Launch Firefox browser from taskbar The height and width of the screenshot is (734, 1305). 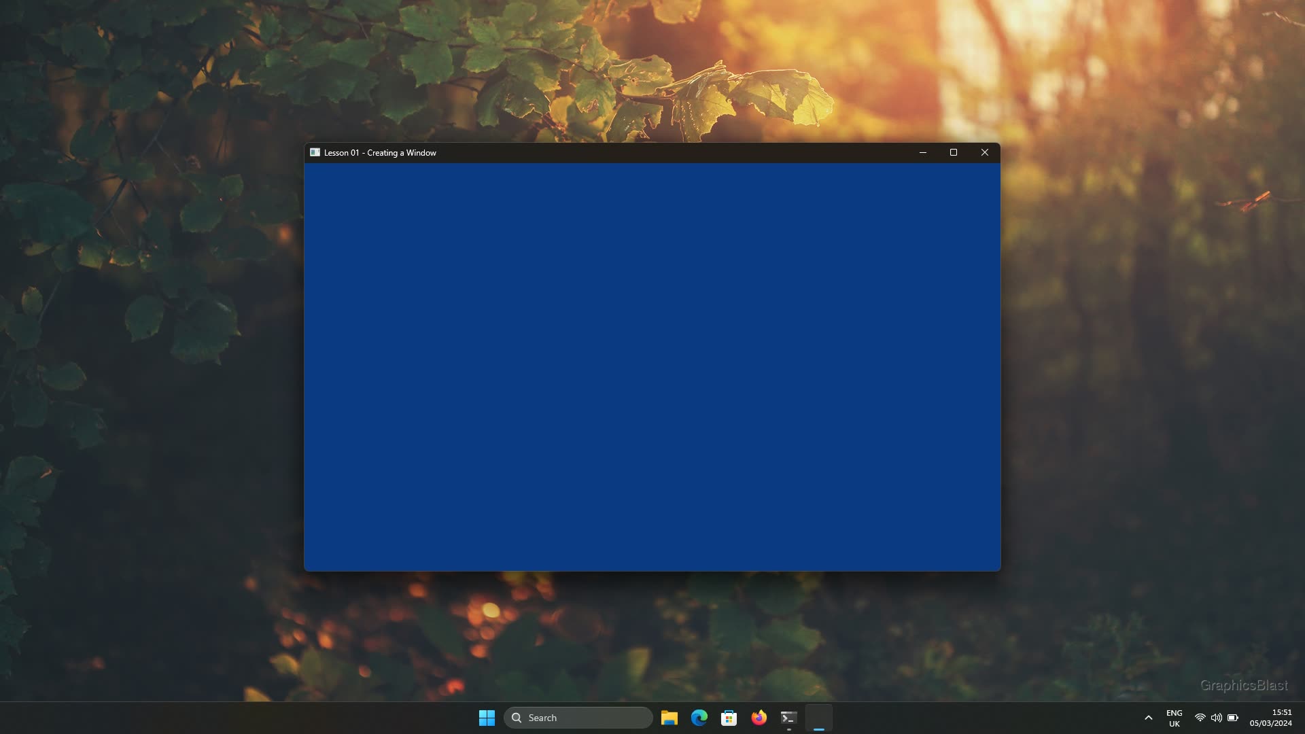pos(759,716)
